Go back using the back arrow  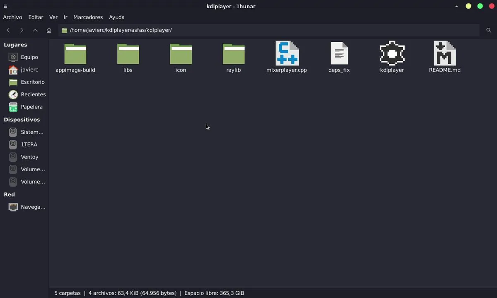tap(8, 30)
